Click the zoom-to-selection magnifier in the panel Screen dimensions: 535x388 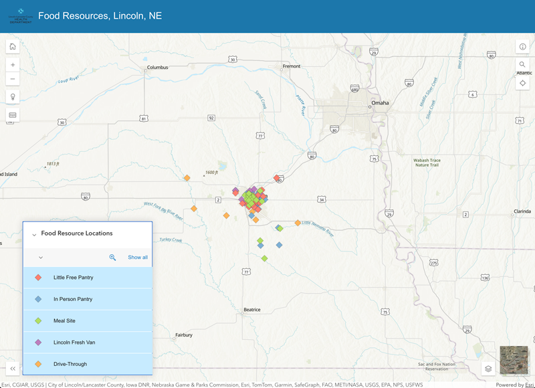(111, 257)
